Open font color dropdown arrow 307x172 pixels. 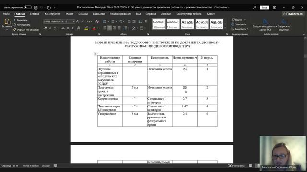click(x=98, y=28)
